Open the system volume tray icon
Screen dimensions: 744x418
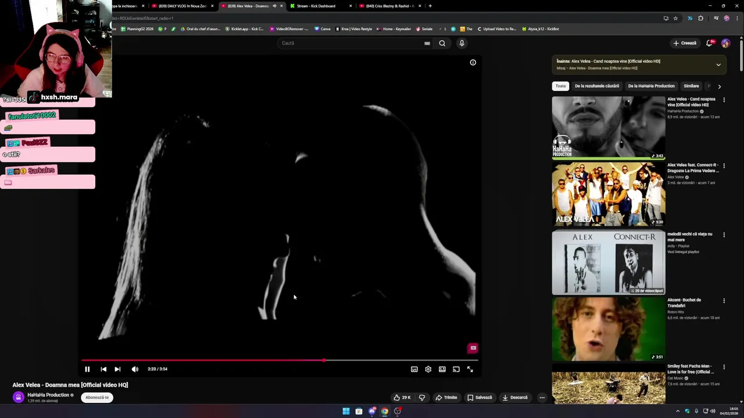click(713, 411)
